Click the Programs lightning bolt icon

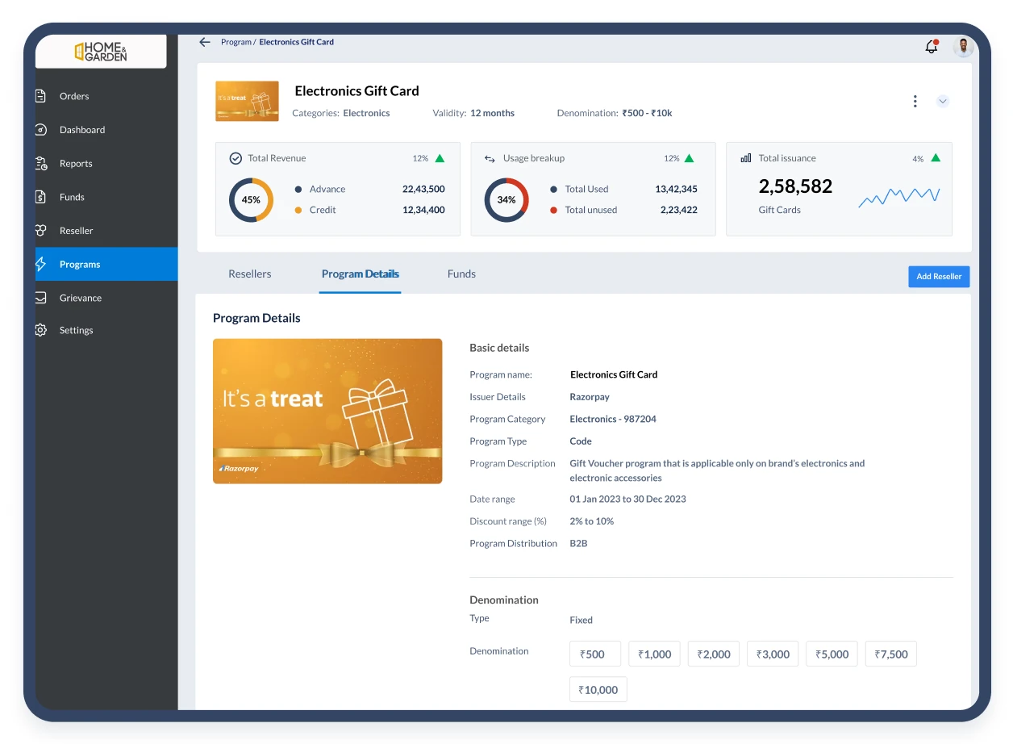(41, 264)
